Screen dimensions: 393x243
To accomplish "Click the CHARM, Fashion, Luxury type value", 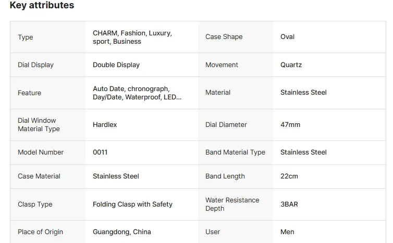I will coord(132,37).
